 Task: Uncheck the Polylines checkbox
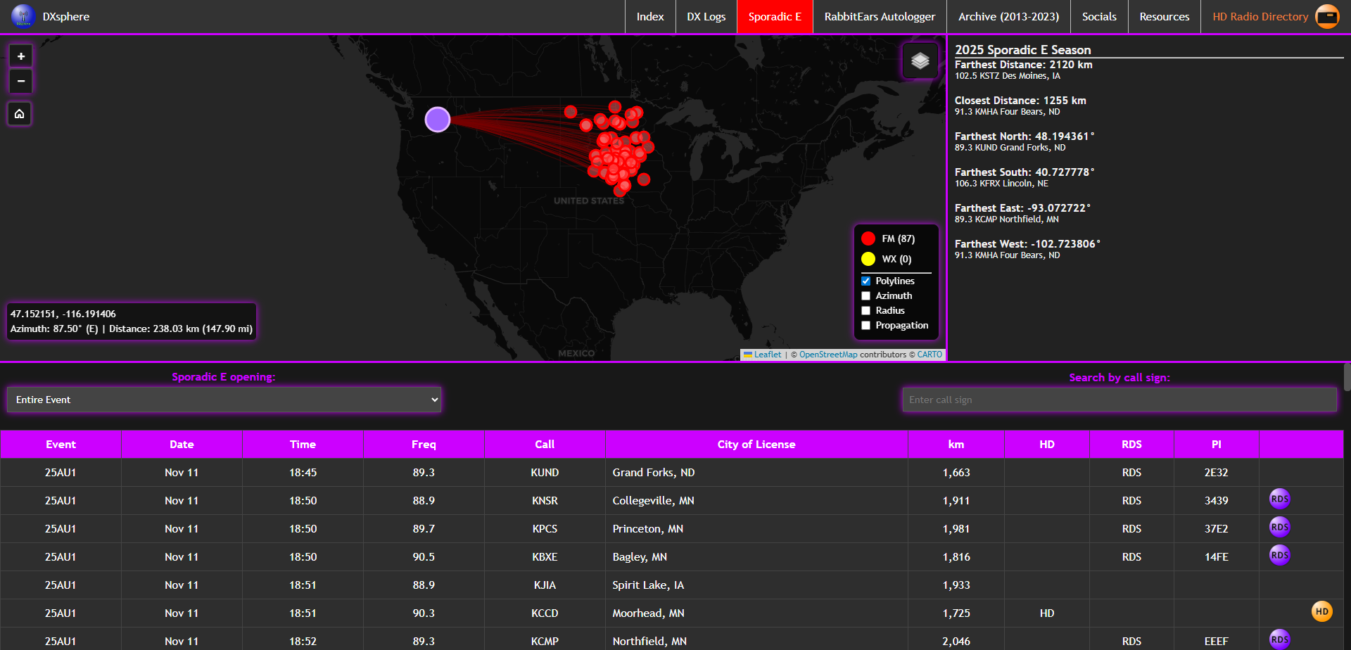click(x=866, y=281)
